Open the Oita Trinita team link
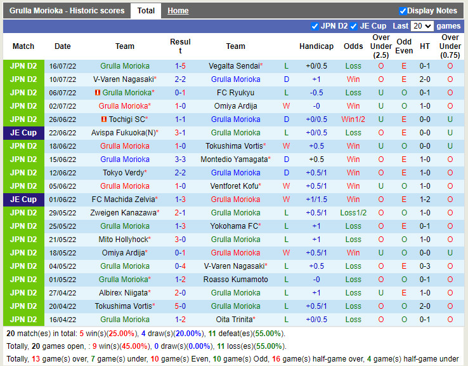Image resolution: width=468 pixels, height=366 pixels. pyautogui.click(x=234, y=320)
